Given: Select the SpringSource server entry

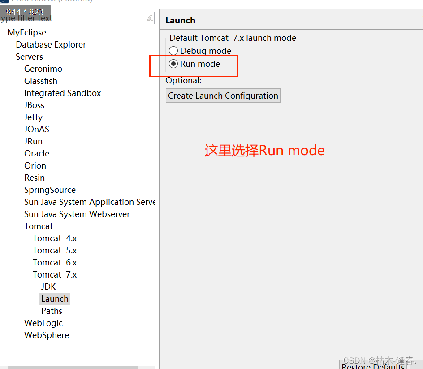Looking at the screenshot, I should (50, 190).
